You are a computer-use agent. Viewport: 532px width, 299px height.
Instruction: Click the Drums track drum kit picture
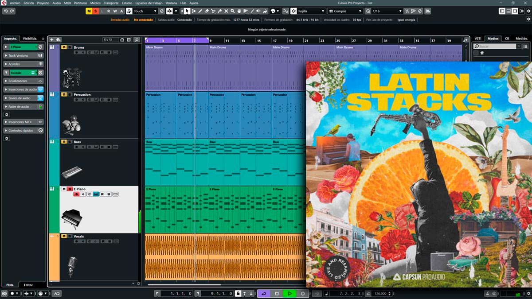[x=71, y=78]
